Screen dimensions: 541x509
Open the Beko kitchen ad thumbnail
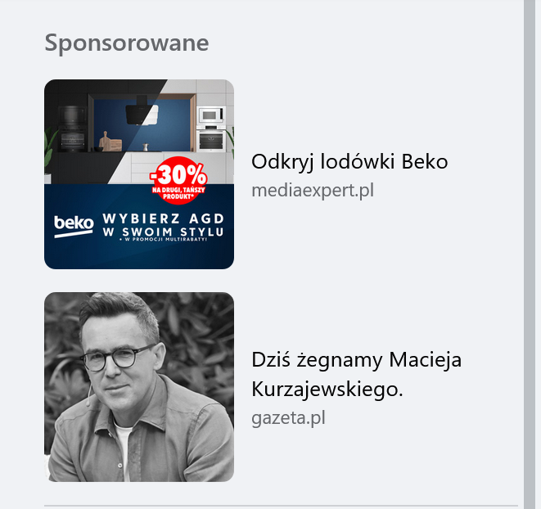[x=139, y=174]
